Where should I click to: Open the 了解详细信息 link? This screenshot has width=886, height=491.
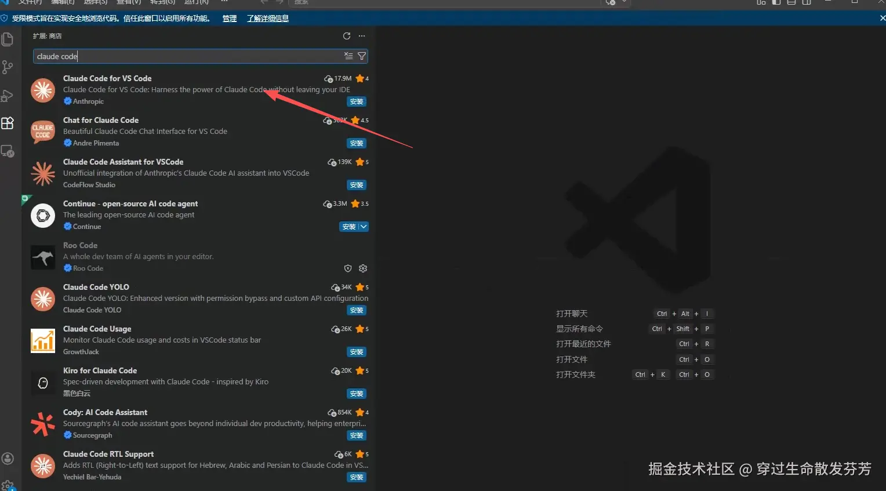point(268,19)
